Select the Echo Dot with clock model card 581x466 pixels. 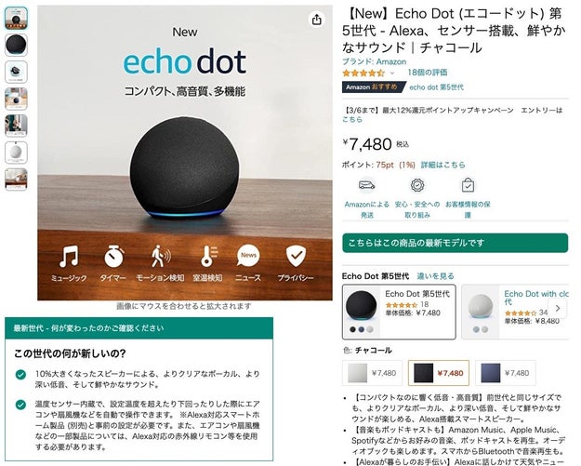(x=515, y=312)
